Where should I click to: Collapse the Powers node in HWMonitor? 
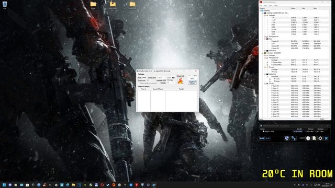coord(265,67)
